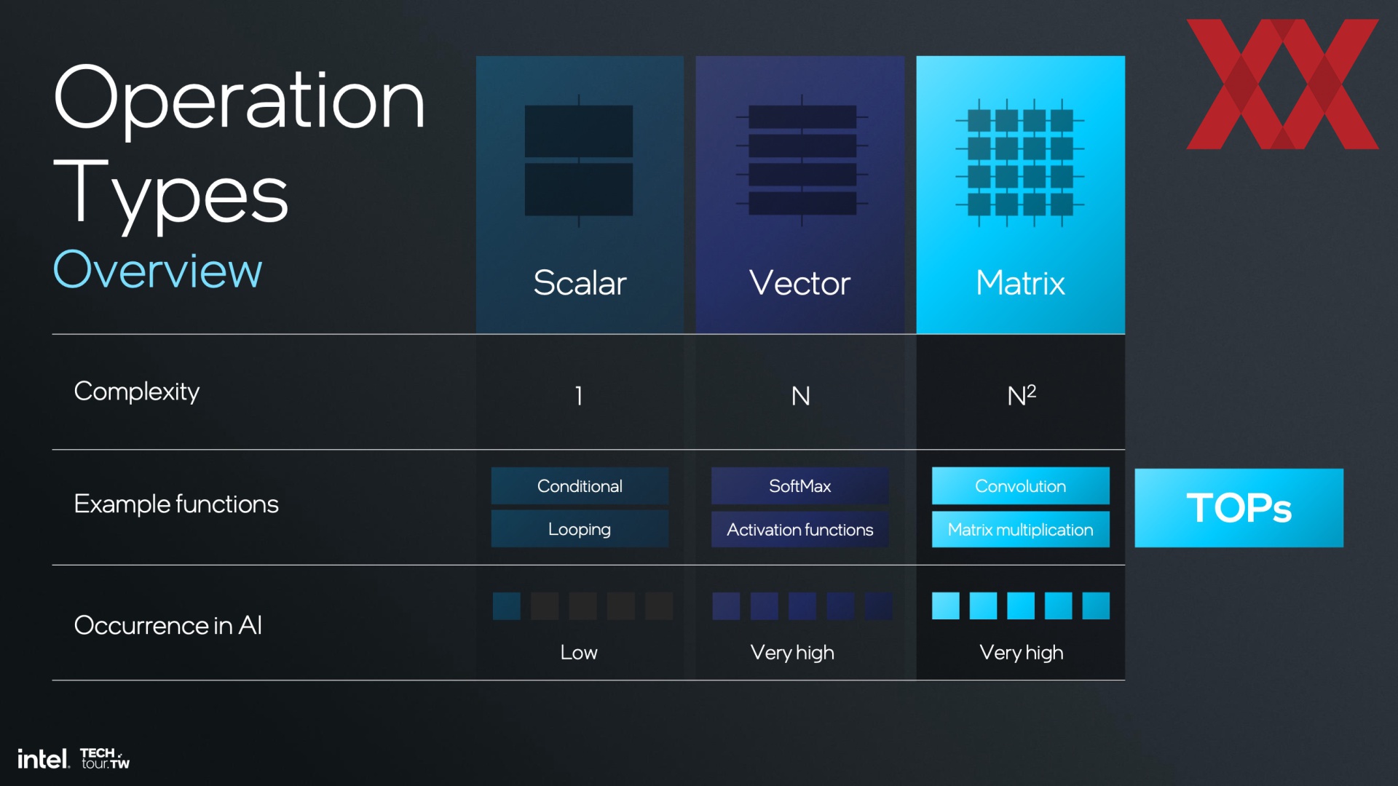
Task: Click the Matrix multiplication box
Action: pyautogui.click(x=1020, y=529)
